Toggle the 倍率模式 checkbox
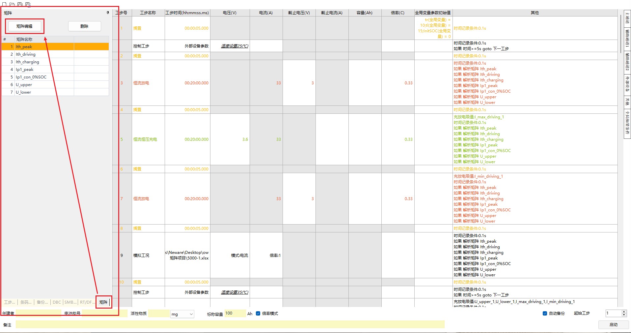 pyautogui.click(x=258, y=314)
